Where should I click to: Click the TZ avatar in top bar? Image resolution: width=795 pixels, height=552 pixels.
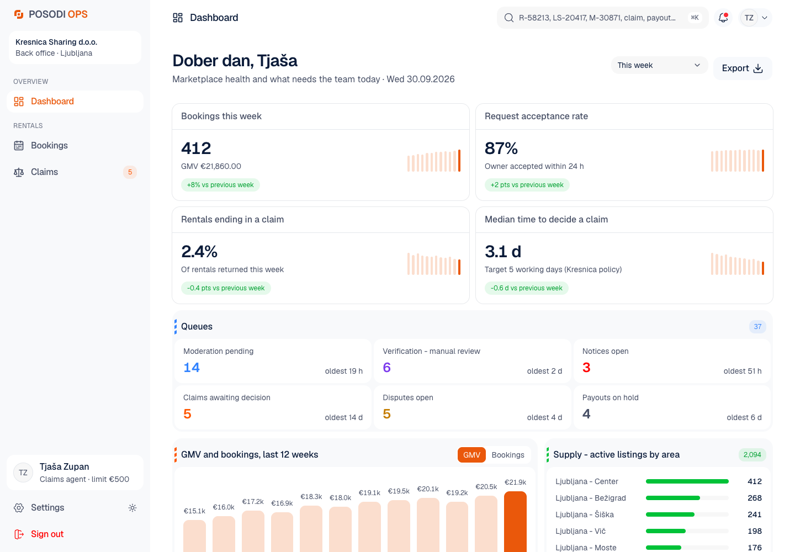point(749,18)
